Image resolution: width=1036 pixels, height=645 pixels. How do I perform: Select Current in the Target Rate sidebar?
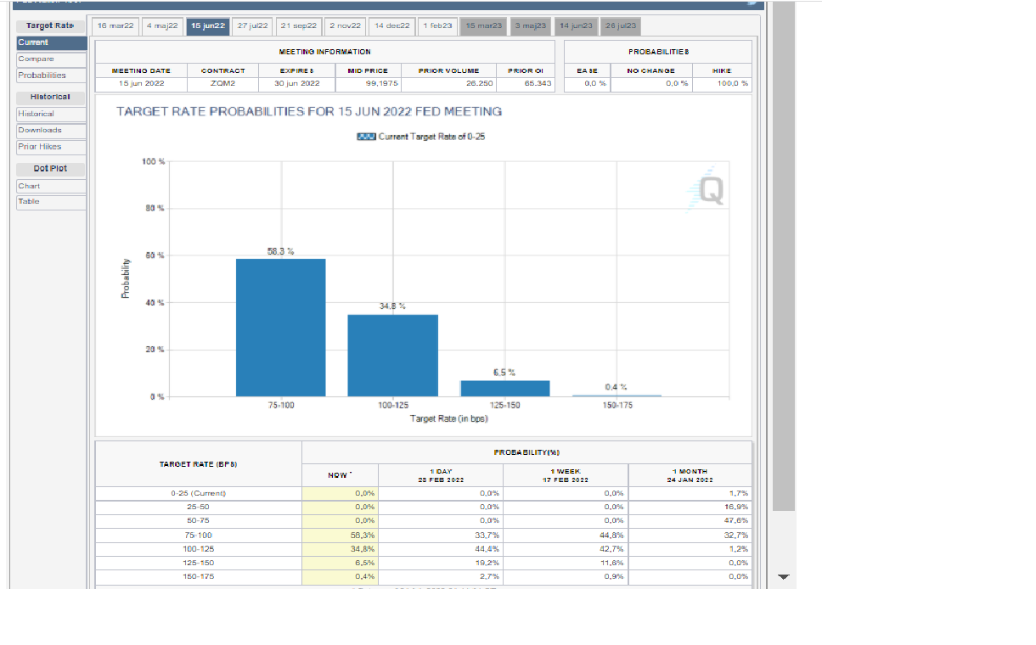(x=52, y=42)
